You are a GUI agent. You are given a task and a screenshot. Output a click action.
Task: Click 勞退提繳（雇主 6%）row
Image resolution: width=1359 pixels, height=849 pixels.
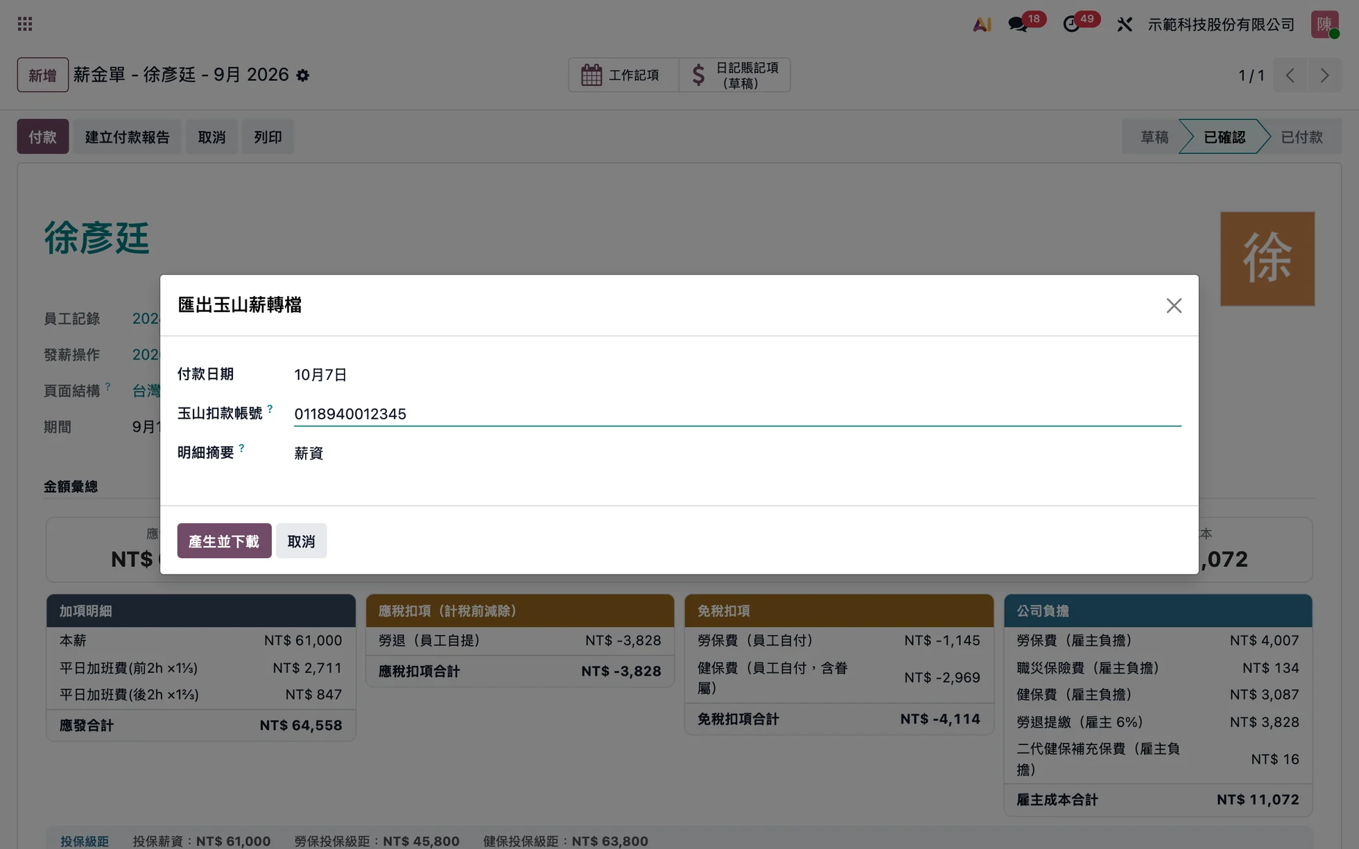click(x=1158, y=721)
